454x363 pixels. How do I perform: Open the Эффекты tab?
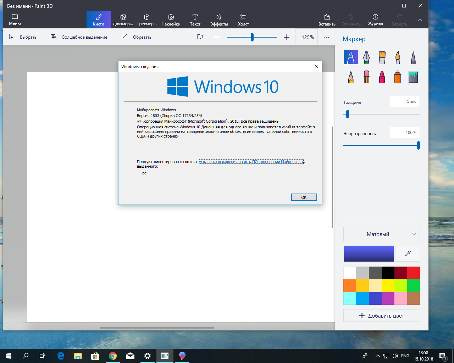[219, 20]
